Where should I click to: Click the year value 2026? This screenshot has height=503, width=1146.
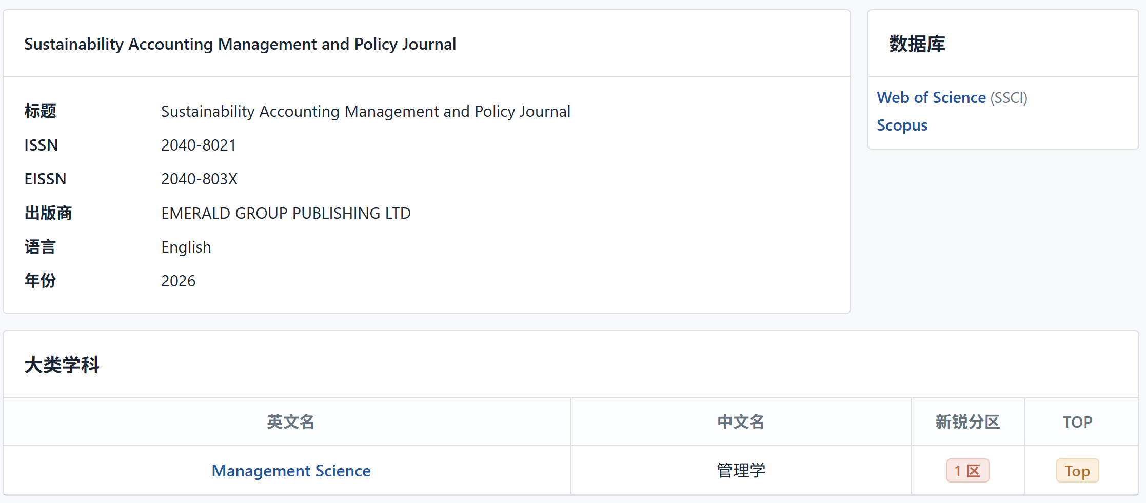(178, 281)
